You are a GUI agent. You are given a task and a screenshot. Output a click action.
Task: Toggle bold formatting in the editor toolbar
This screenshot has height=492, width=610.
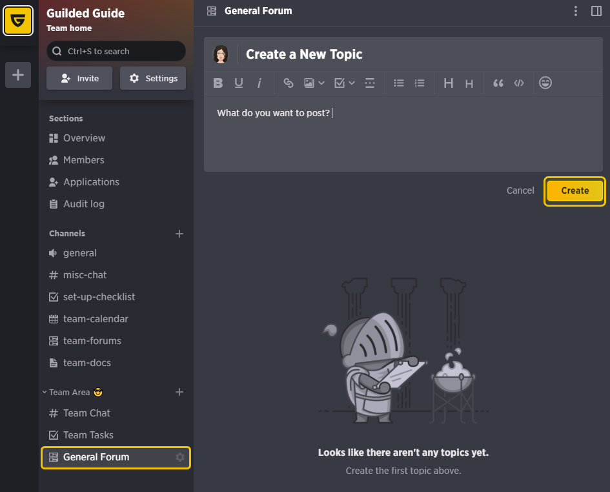pos(218,83)
